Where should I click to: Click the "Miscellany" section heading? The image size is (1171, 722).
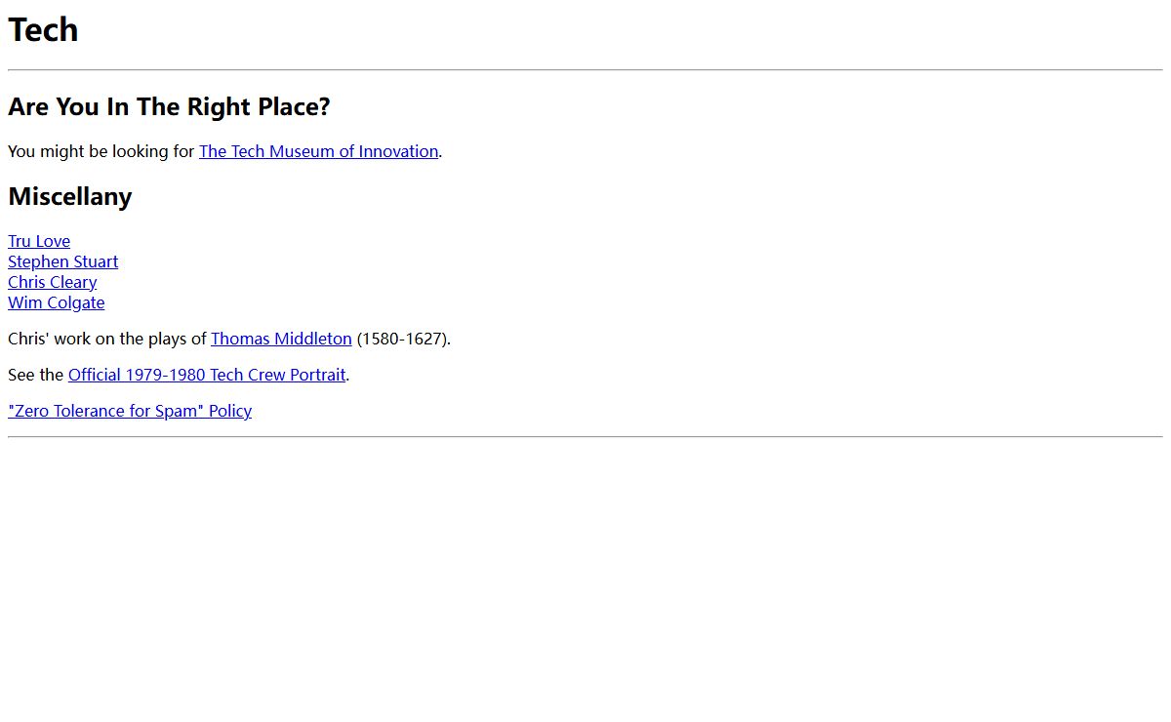69,196
